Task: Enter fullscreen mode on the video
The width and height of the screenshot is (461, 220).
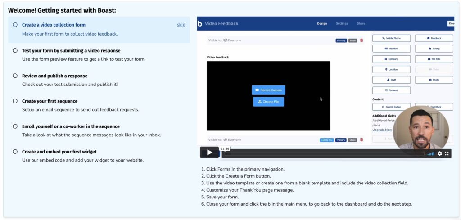Action: click(447, 153)
